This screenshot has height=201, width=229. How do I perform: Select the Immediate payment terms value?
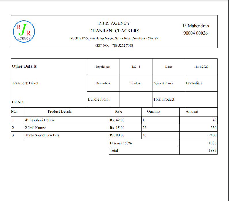point(194,83)
